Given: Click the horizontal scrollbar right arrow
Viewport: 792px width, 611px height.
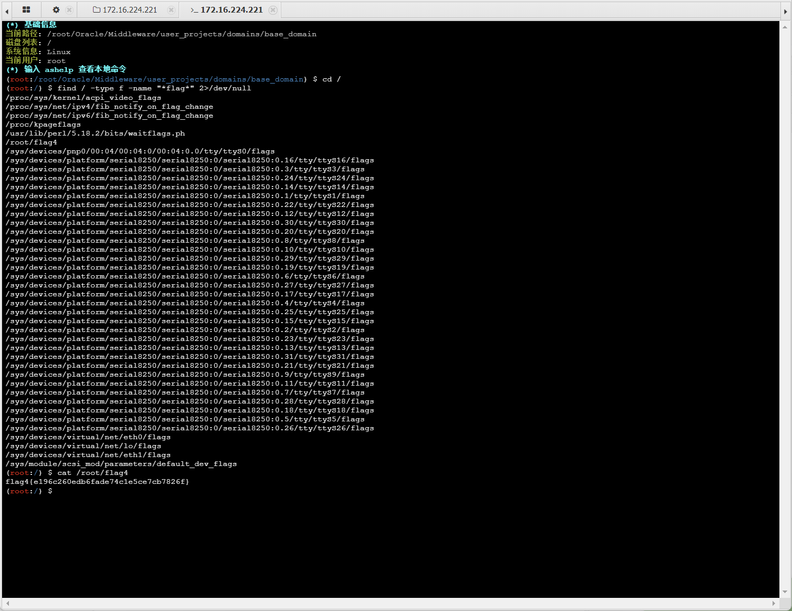Looking at the screenshot, I should (x=774, y=603).
